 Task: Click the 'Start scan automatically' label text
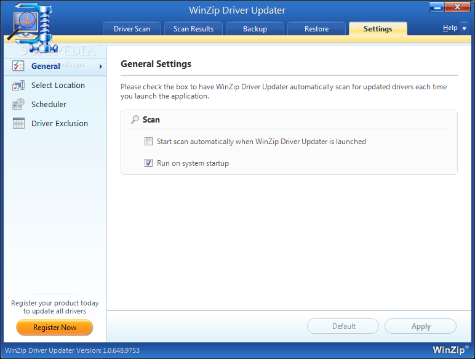pos(261,142)
